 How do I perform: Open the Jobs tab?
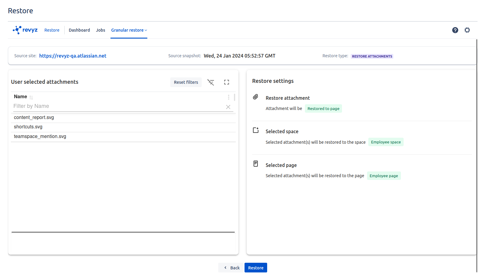[x=101, y=30]
